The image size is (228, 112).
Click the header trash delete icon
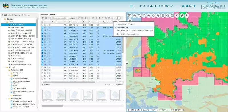[148, 6]
